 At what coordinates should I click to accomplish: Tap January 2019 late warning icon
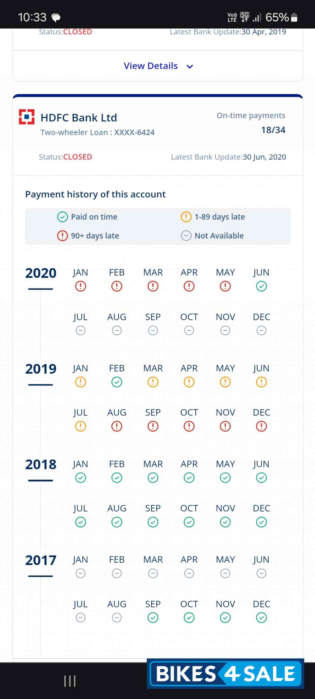tap(81, 382)
